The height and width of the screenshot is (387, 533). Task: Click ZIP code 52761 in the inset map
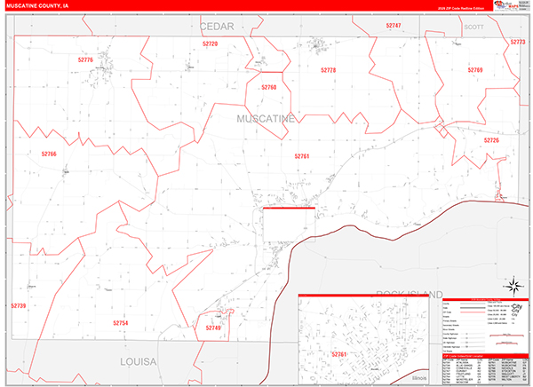pos(339,354)
